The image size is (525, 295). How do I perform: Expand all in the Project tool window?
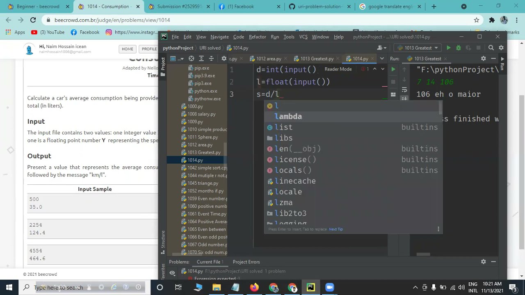201,59
